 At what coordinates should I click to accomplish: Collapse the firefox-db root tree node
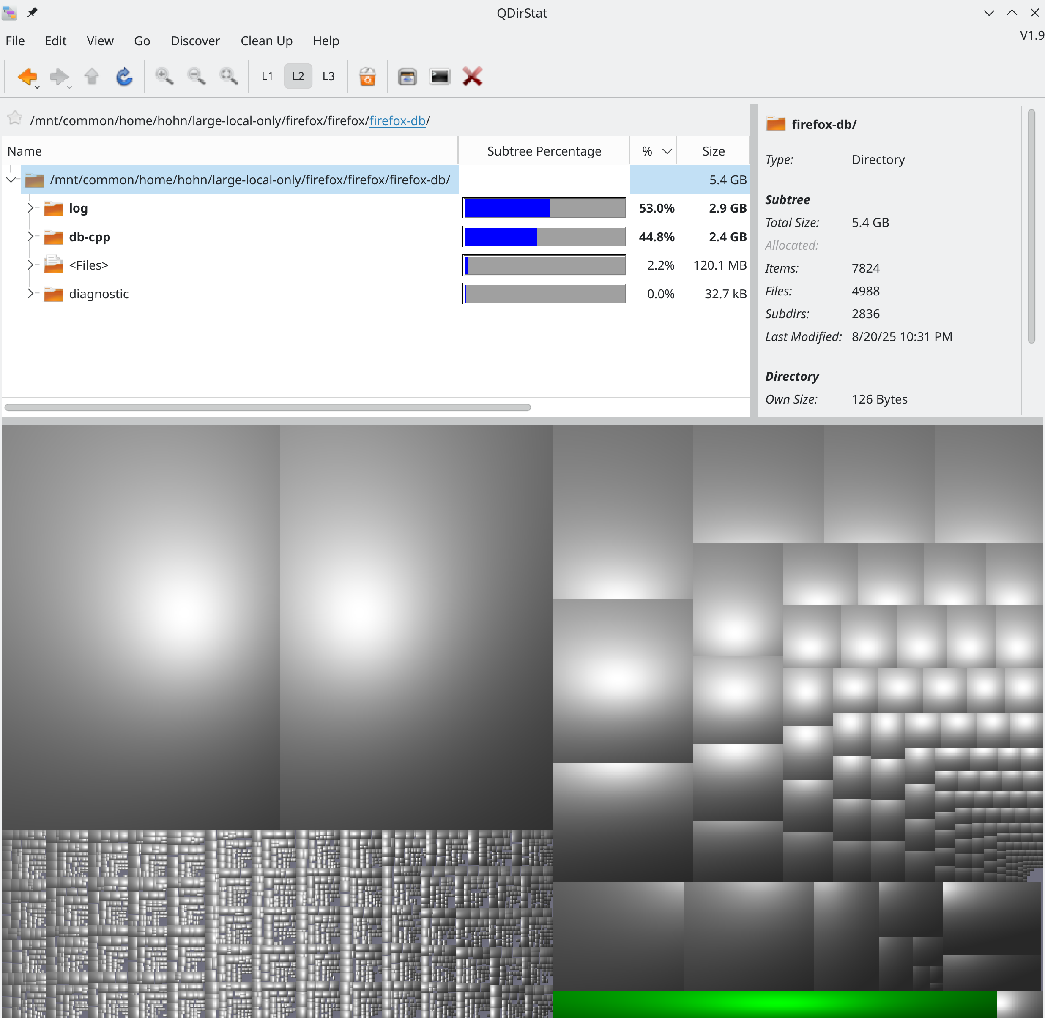11,180
